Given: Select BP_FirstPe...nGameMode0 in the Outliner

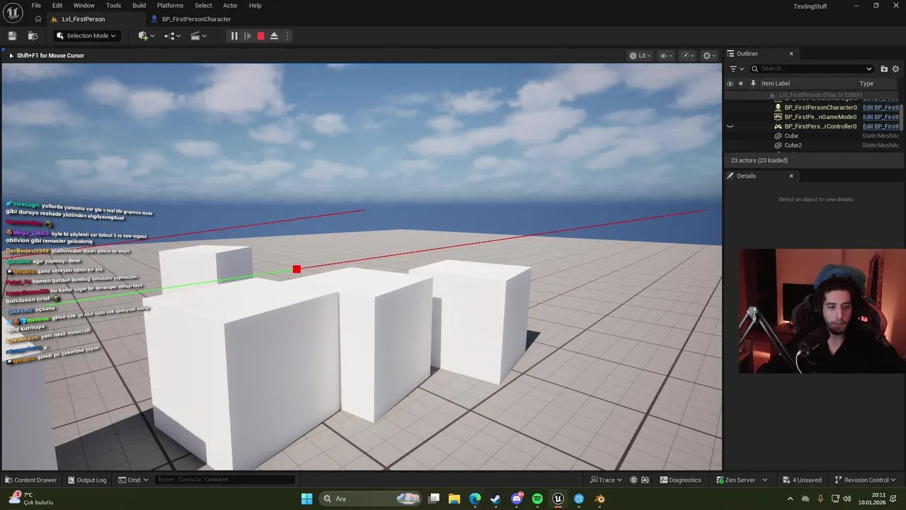Looking at the screenshot, I should point(820,117).
